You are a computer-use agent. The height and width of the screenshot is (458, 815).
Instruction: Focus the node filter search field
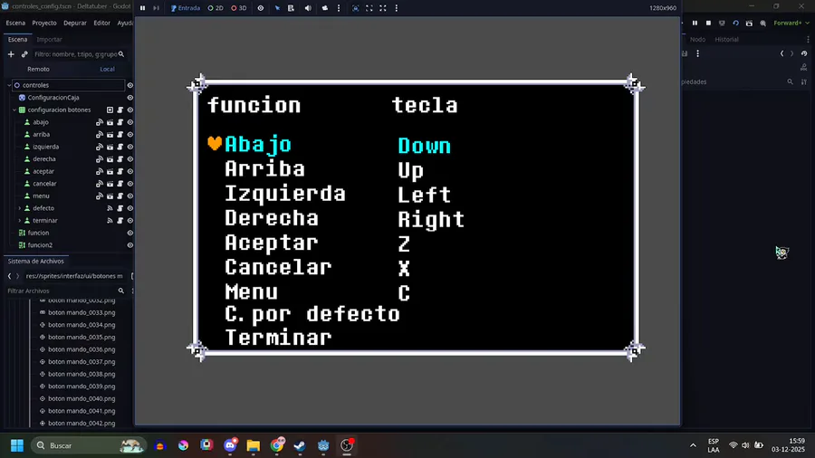(x=78, y=54)
